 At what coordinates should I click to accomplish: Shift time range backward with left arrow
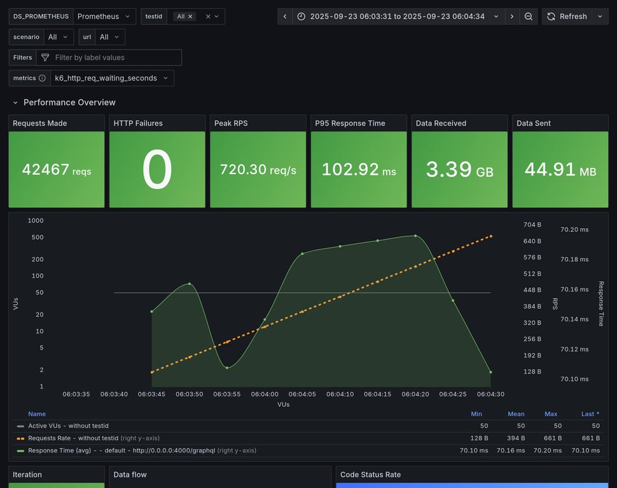pos(285,17)
